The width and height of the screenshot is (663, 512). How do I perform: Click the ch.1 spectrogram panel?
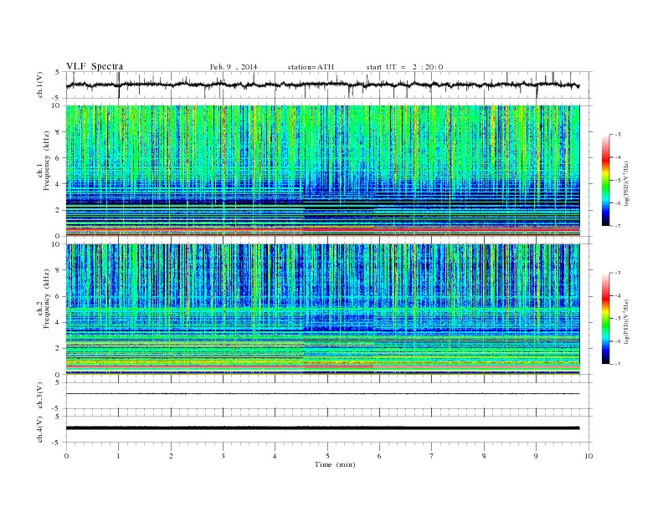pos(322,171)
